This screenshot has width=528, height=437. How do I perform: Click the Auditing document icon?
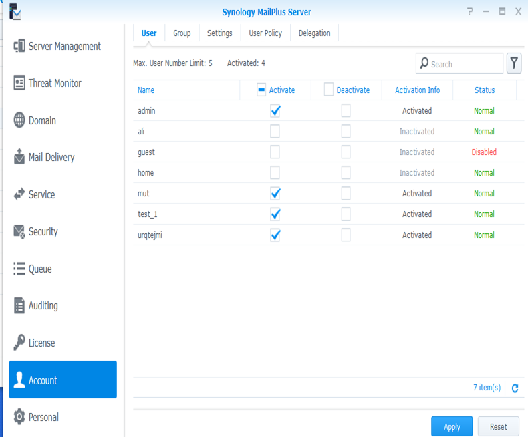pos(19,305)
